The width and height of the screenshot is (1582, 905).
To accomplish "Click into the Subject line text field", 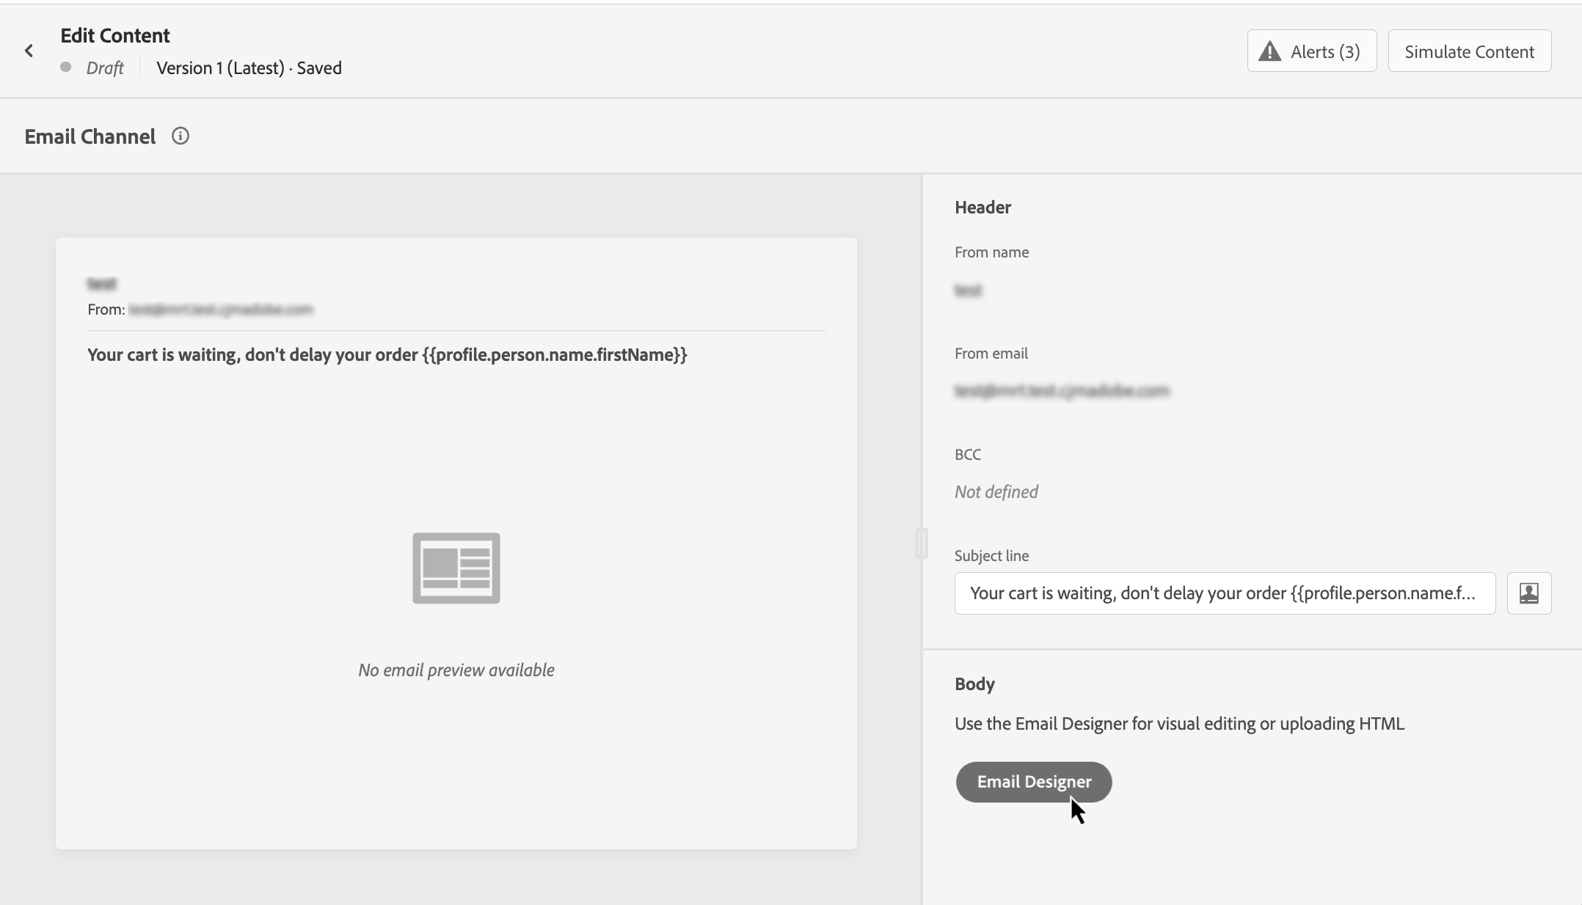I will 1224,593.
